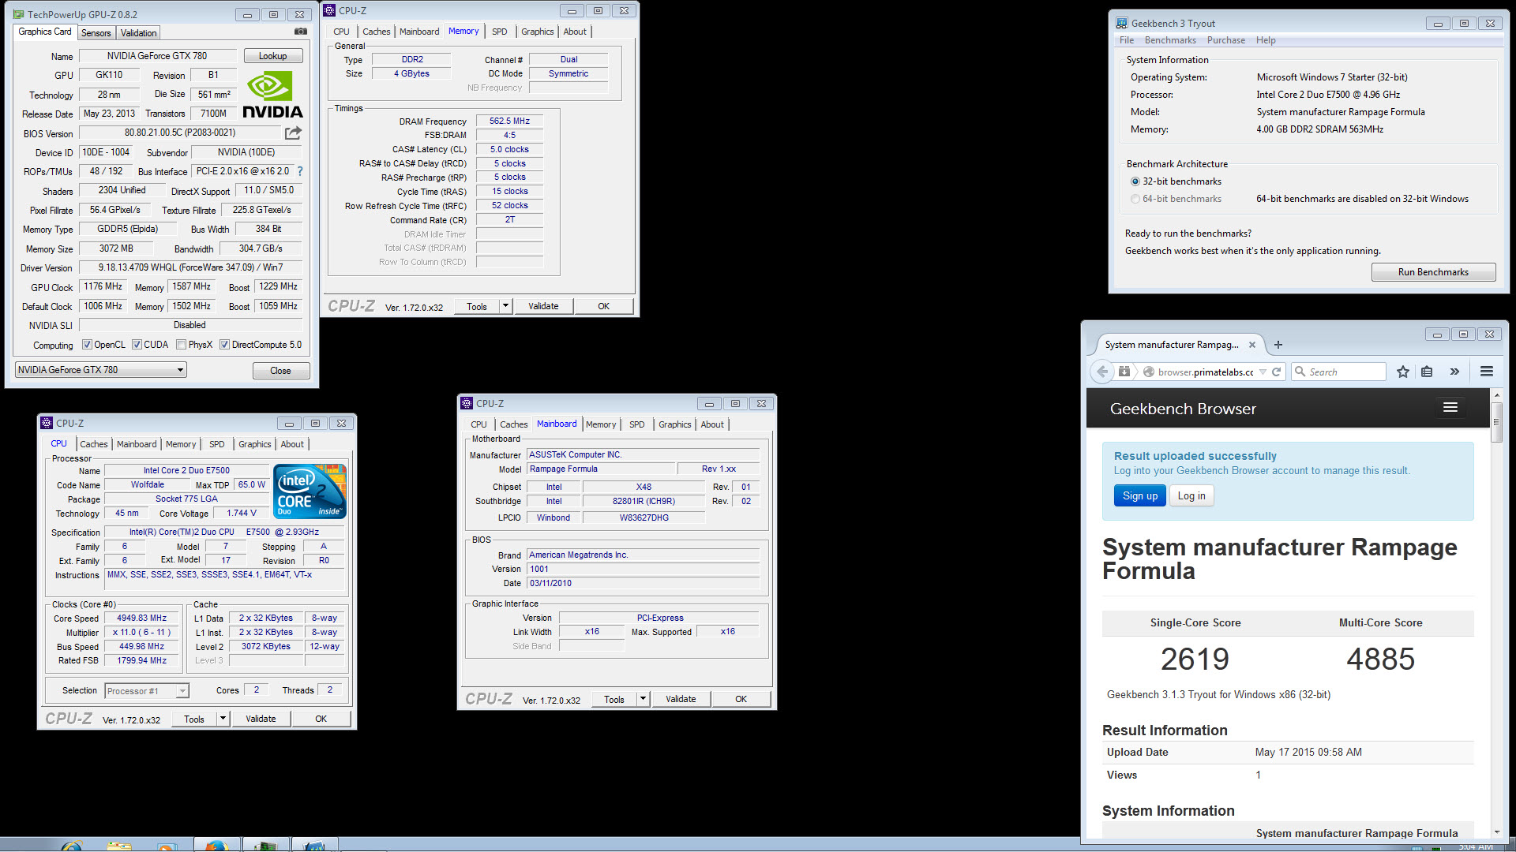Open a new Firefox tab with the plus

(x=1278, y=345)
